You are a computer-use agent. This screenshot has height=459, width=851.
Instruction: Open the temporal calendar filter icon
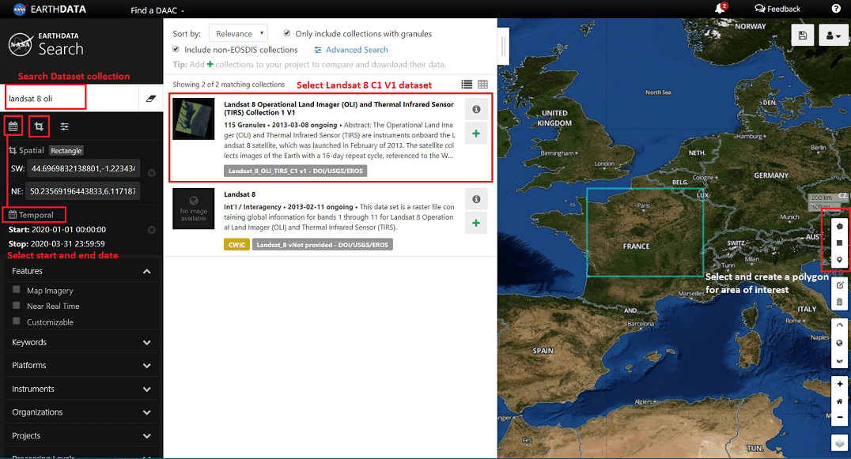click(x=13, y=126)
